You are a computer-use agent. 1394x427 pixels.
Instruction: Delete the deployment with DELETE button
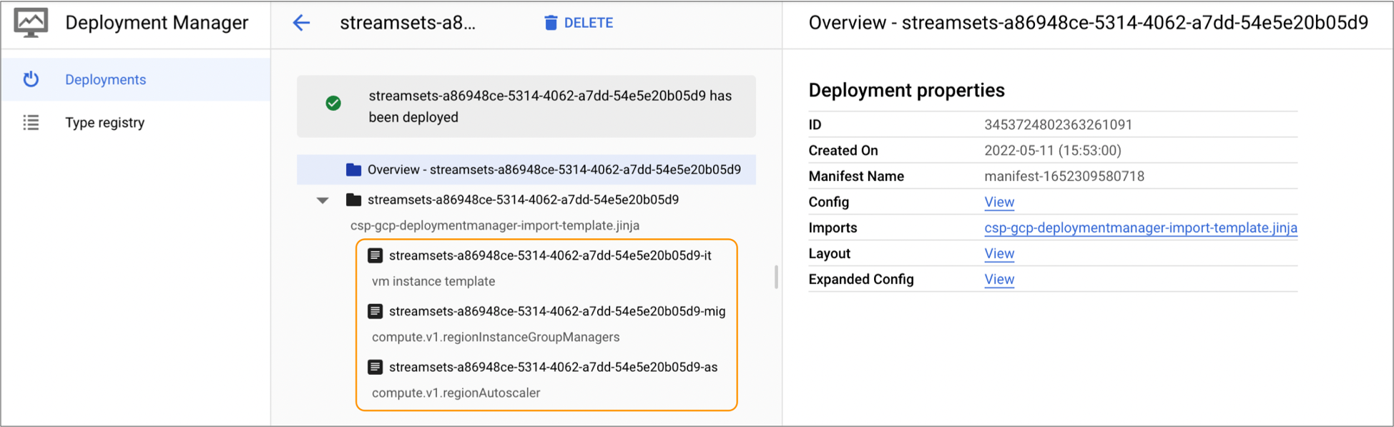[579, 23]
